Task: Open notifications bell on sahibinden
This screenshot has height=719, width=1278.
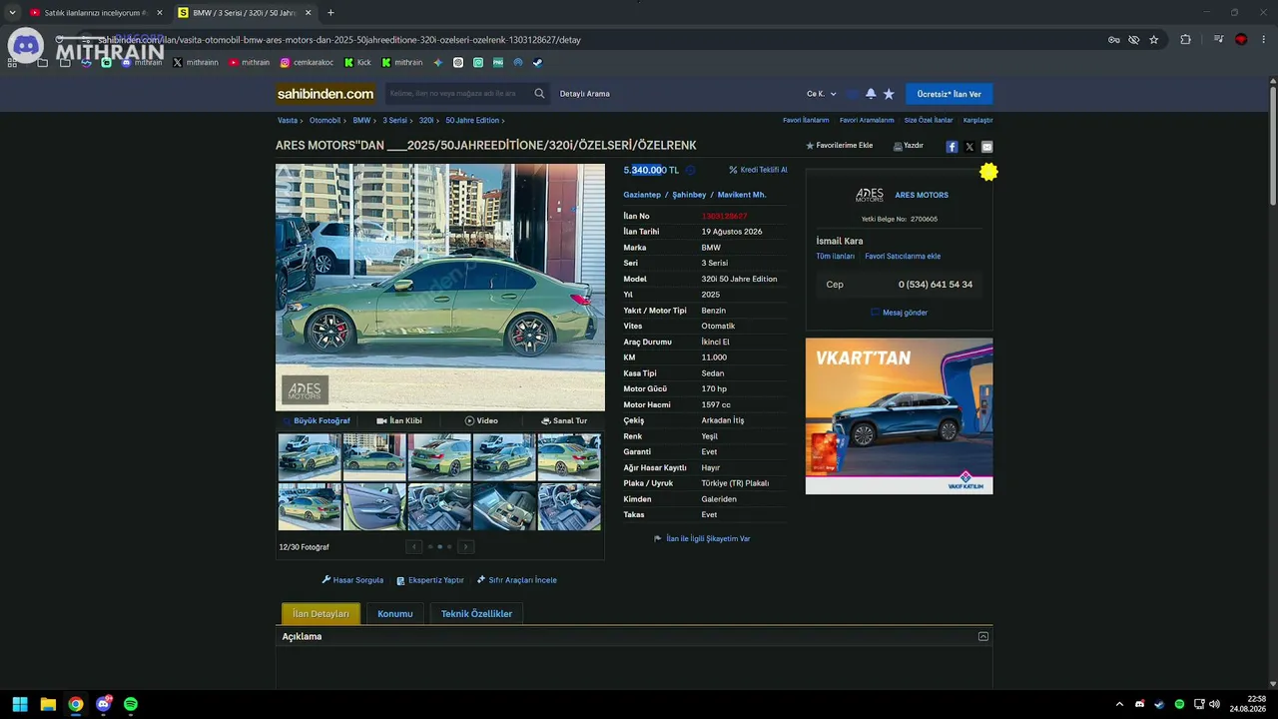Action: pyautogui.click(x=871, y=94)
